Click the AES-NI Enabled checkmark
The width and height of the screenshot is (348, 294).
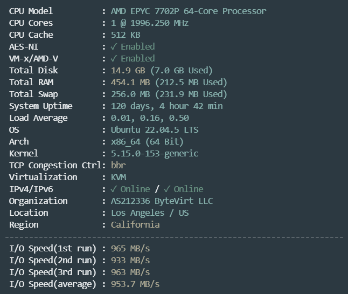(x=114, y=47)
